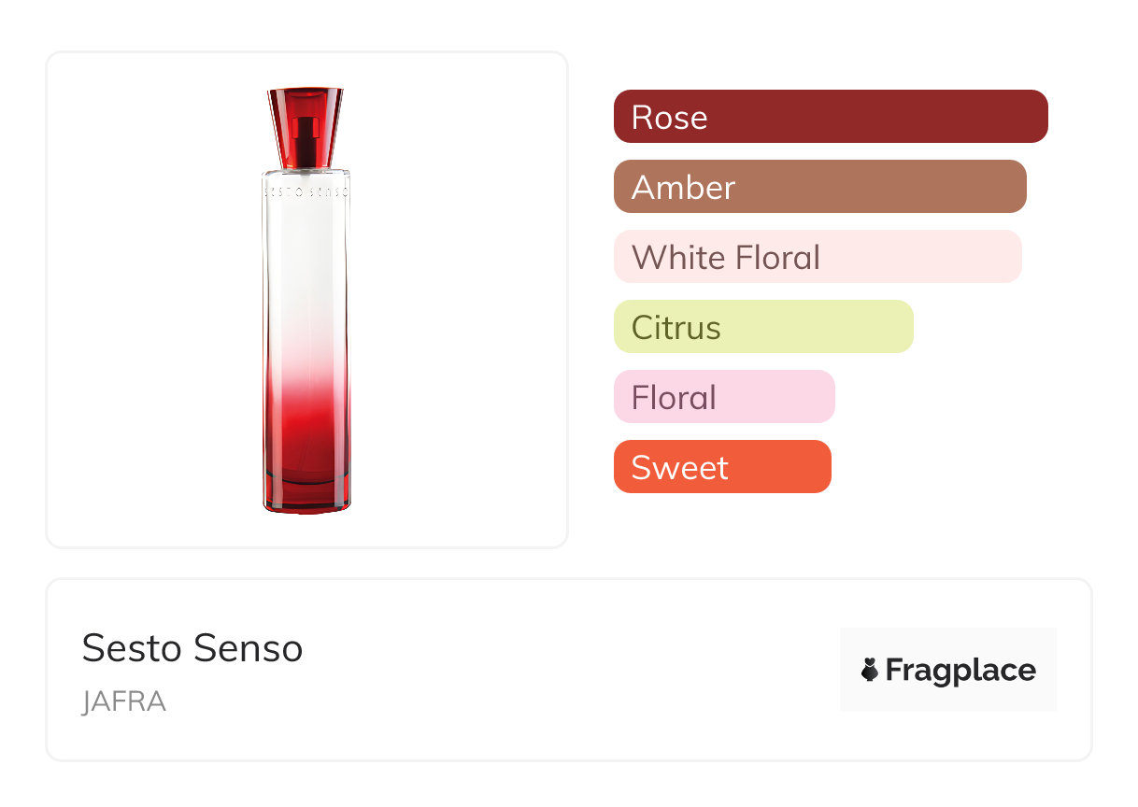Pick the Citrus accord bar
Image resolution: width=1138 pixels, height=807 pixels.
762,327
